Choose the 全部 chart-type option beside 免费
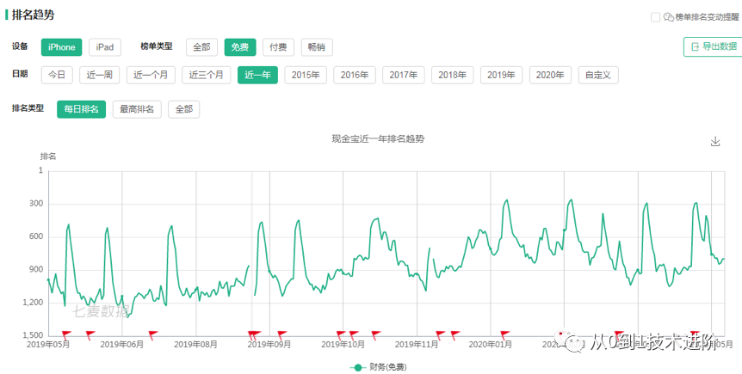The width and height of the screenshot is (742, 374). coord(201,47)
